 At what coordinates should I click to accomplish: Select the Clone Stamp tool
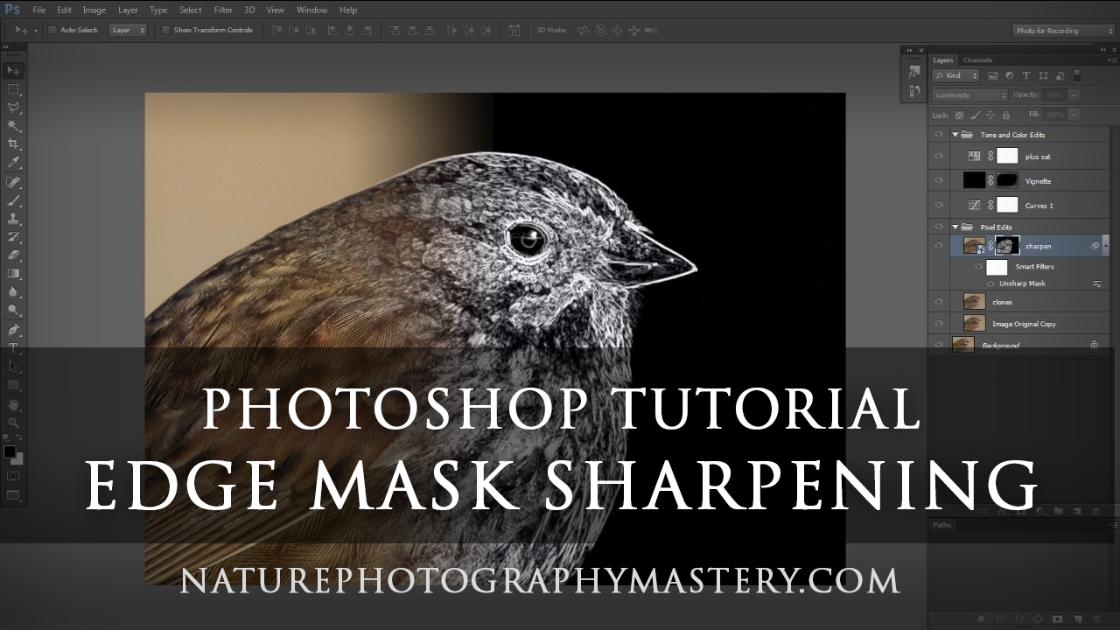point(12,219)
